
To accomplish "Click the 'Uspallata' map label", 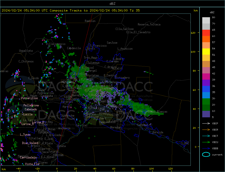I will pyautogui.click(x=26, y=51).
